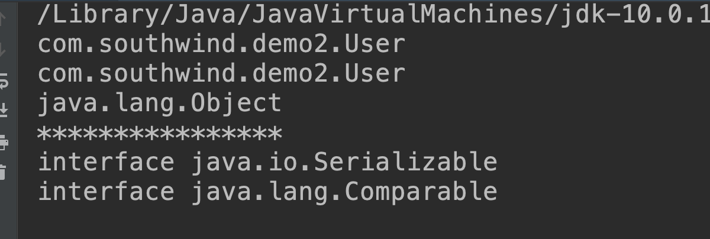Click the print console output icon
Image resolution: width=710 pixels, height=239 pixels.
coord(3,142)
